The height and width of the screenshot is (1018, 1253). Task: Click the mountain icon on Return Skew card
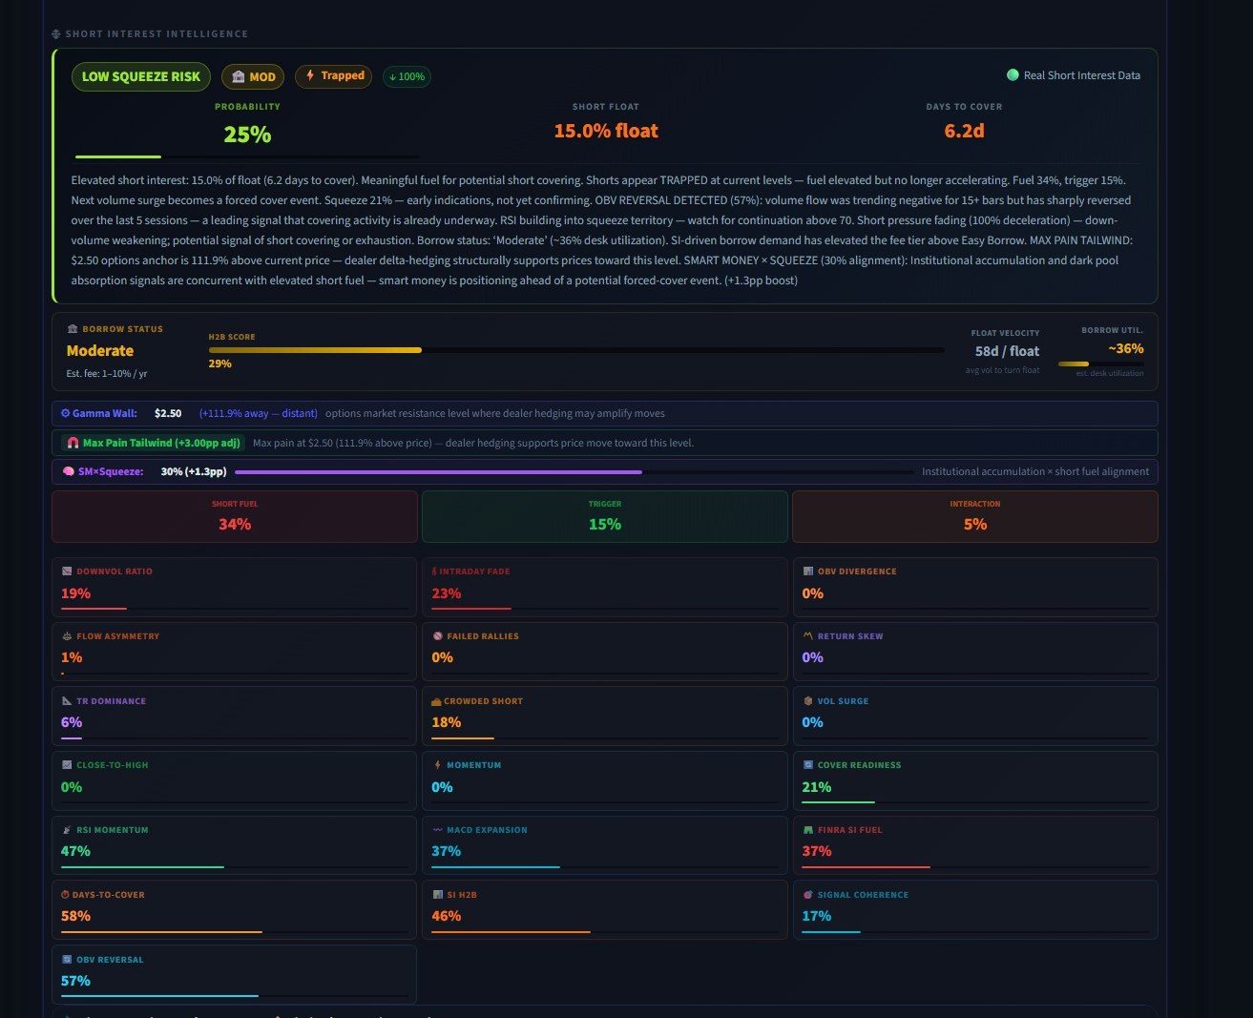(x=807, y=635)
